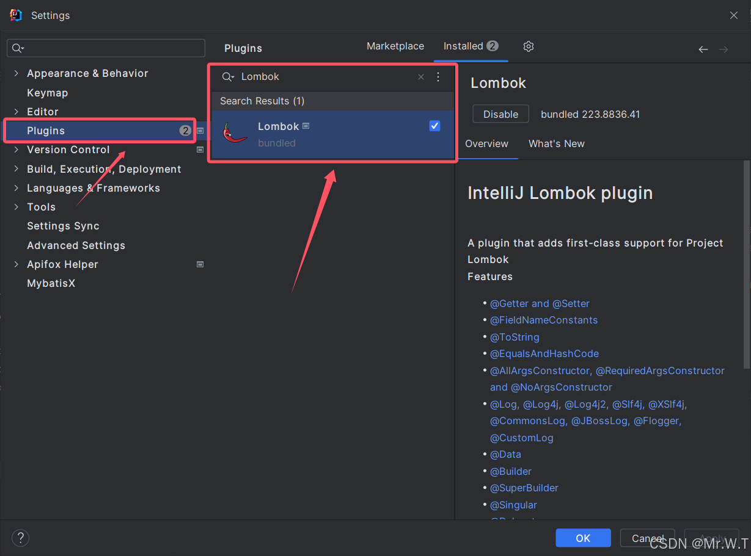The image size is (751, 556).
Task: Click the @AllArgsConstructor annotations link
Action: coord(607,378)
